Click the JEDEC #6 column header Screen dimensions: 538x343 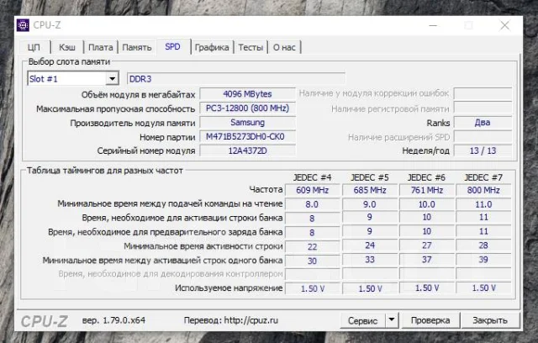pyautogui.click(x=426, y=177)
